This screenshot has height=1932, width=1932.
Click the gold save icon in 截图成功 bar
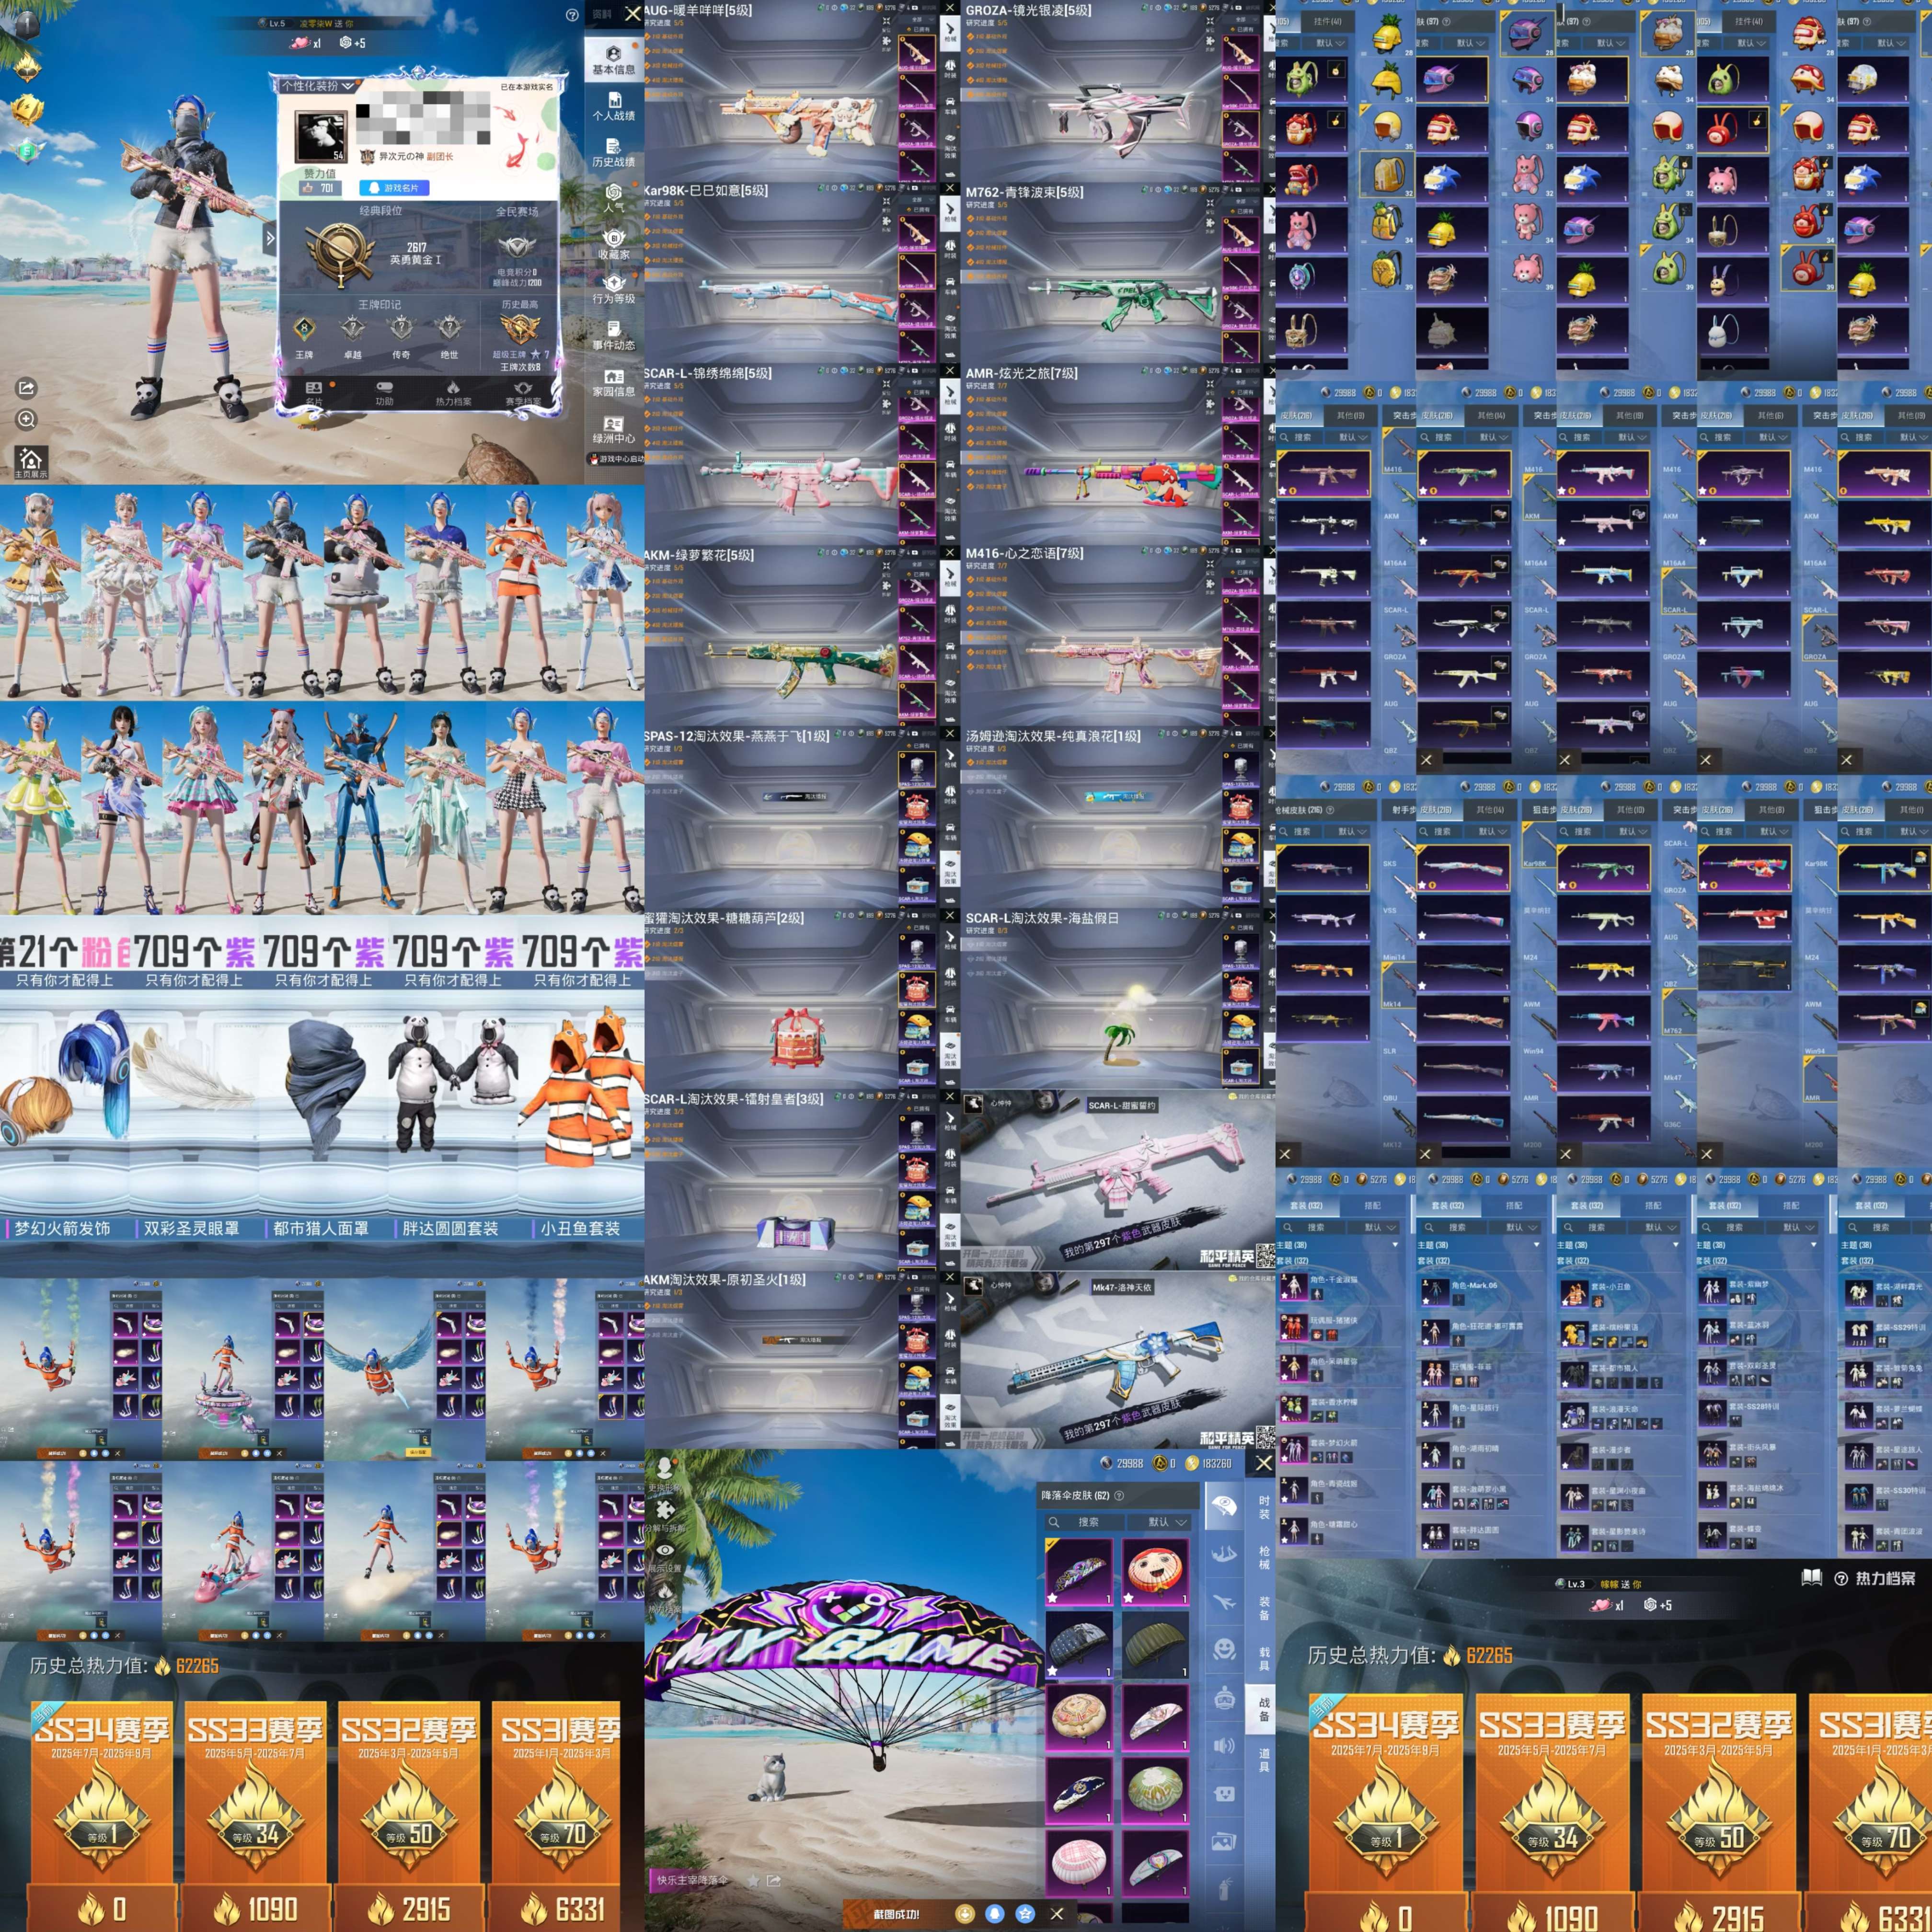click(x=965, y=1913)
